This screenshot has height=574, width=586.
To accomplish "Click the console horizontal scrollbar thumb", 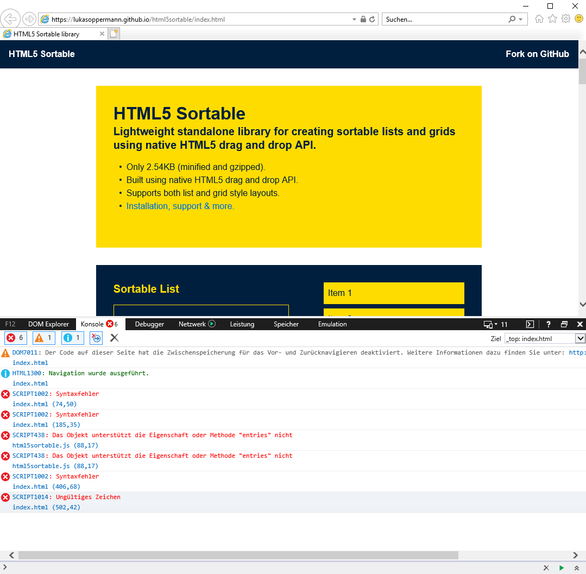I will [238, 555].
